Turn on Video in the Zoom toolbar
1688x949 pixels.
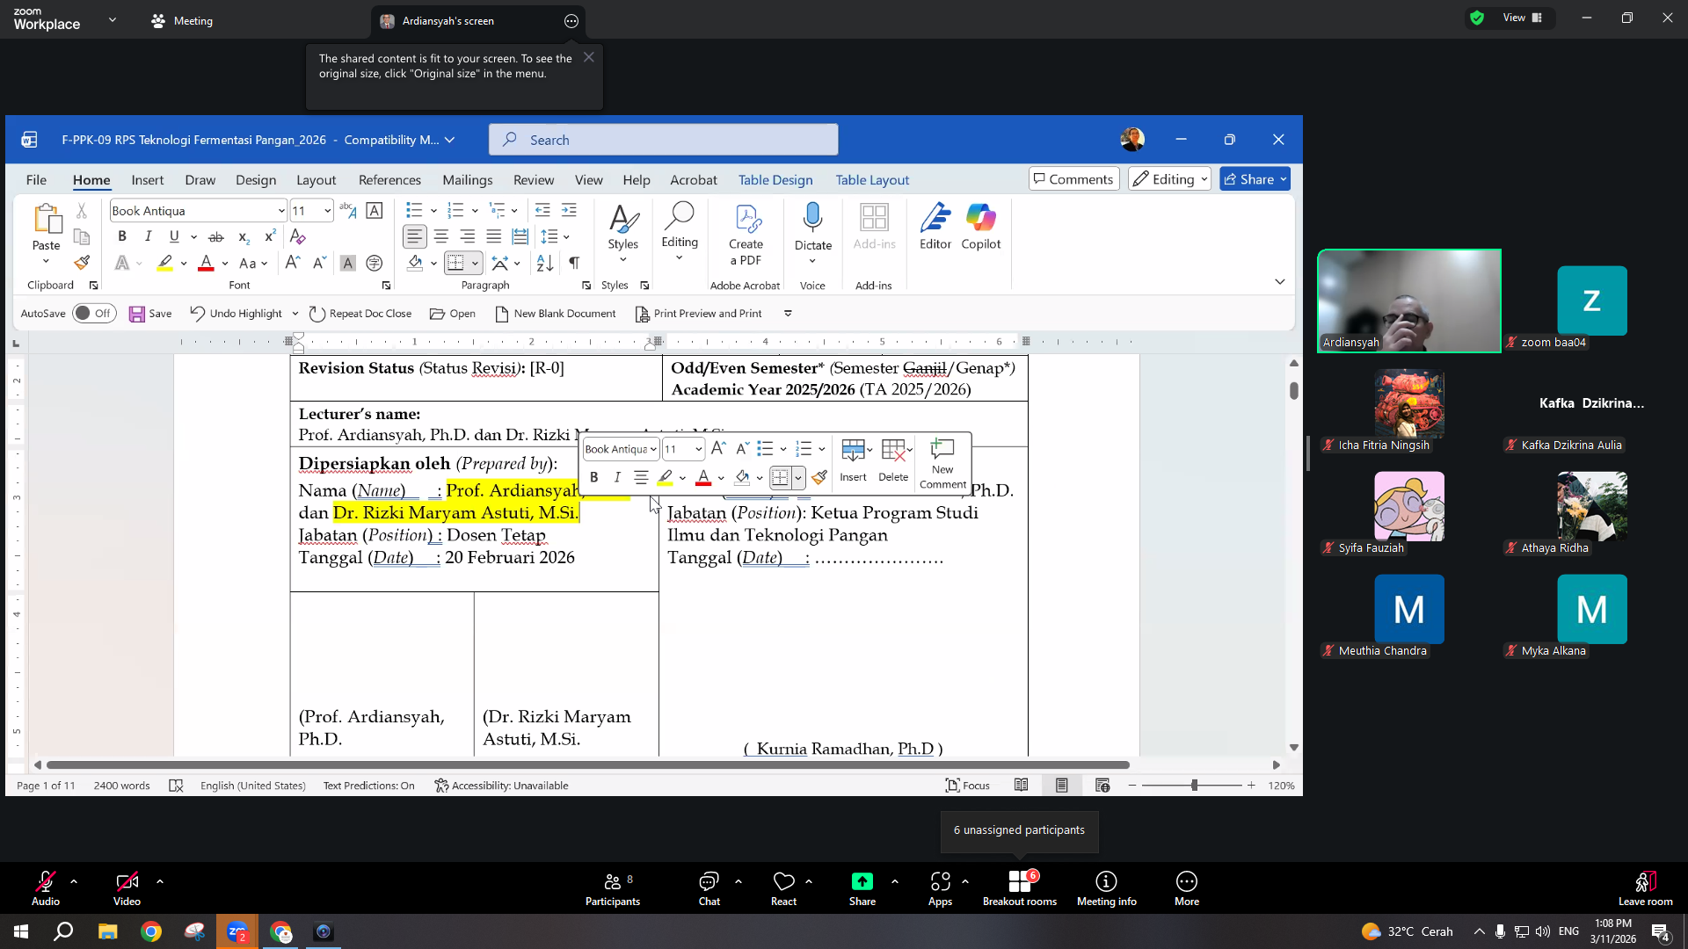pos(127,888)
